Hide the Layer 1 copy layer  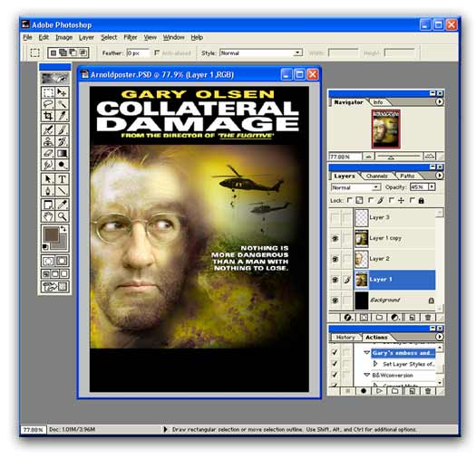tap(335, 238)
